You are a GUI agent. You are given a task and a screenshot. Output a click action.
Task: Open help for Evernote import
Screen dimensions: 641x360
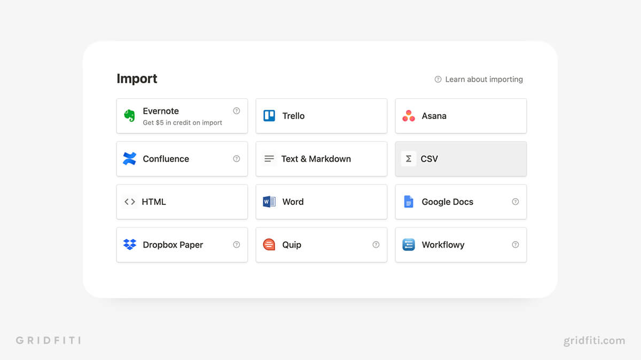pyautogui.click(x=236, y=110)
